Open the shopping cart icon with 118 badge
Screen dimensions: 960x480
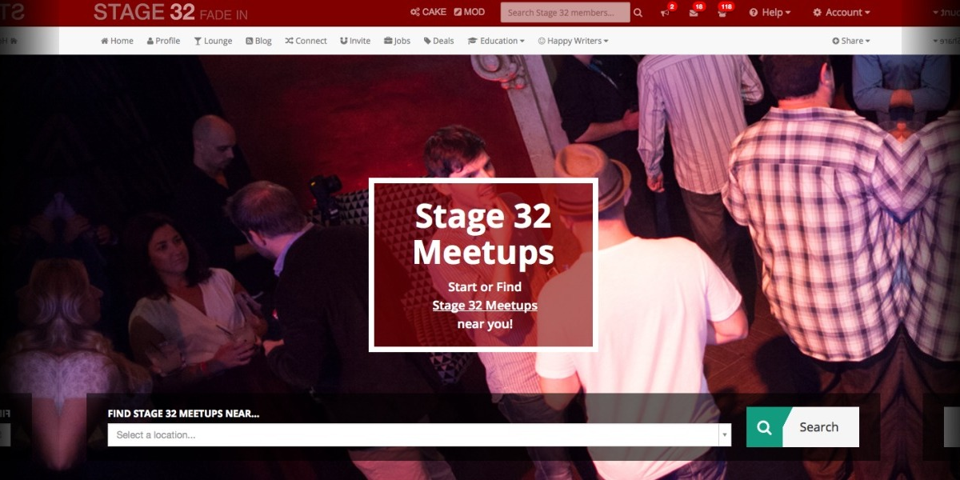(x=722, y=12)
